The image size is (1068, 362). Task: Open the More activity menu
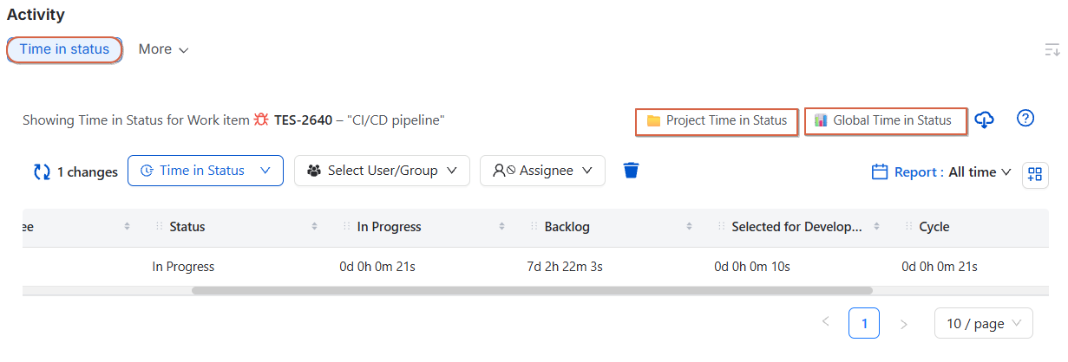click(163, 49)
